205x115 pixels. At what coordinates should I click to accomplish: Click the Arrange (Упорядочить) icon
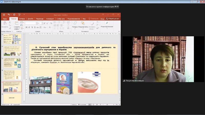(x=83, y=24)
